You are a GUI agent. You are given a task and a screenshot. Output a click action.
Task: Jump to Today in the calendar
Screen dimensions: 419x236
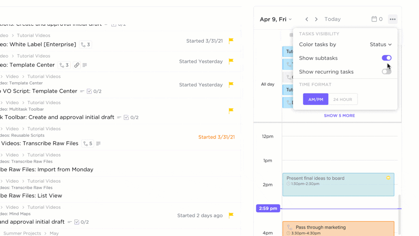point(333,19)
